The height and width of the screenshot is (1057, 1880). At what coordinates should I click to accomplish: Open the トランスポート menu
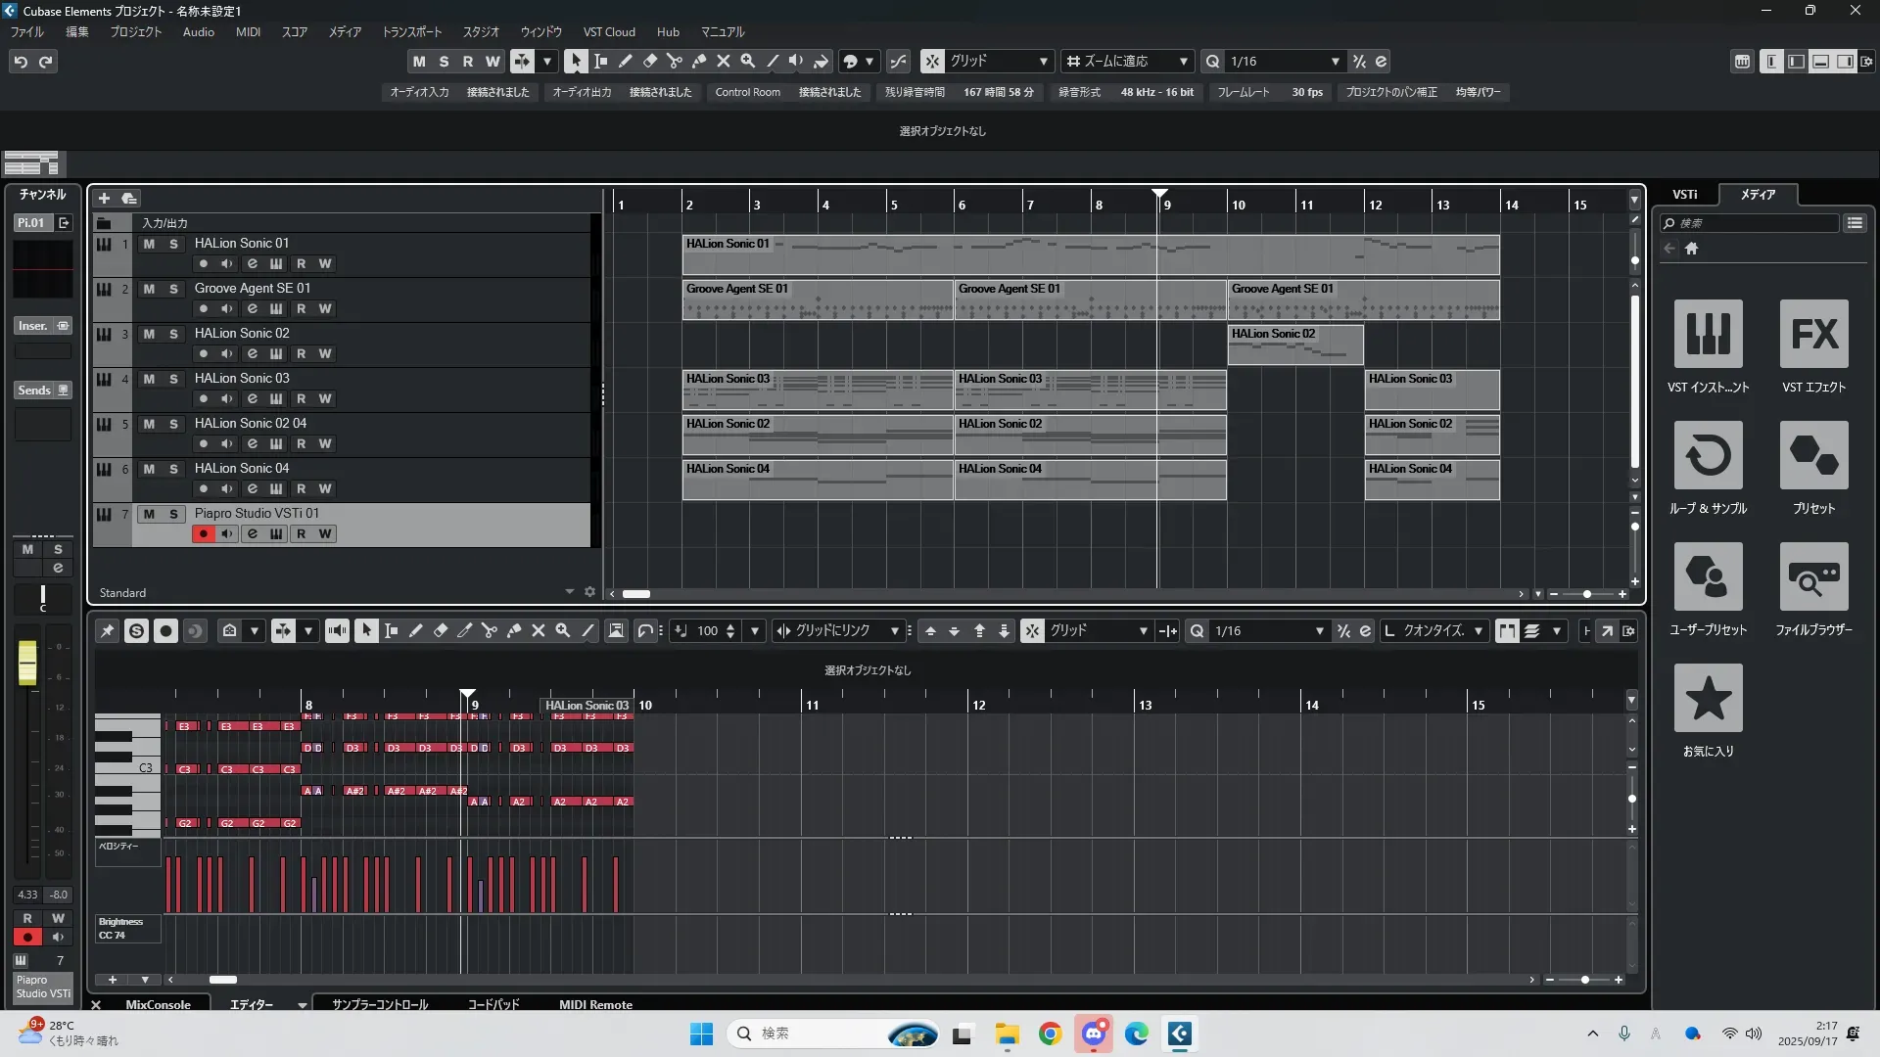pyautogui.click(x=411, y=32)
